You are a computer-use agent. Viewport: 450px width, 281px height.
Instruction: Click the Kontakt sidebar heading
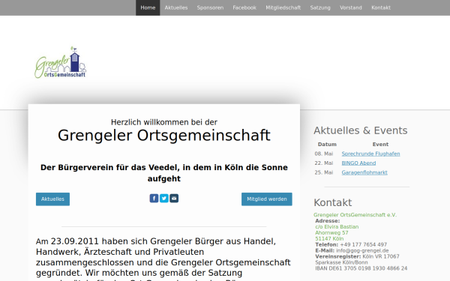pos(332,202)
